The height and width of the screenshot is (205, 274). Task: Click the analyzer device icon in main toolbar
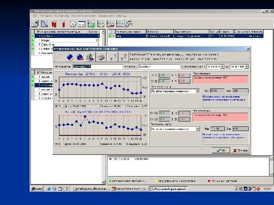point(35,24)
